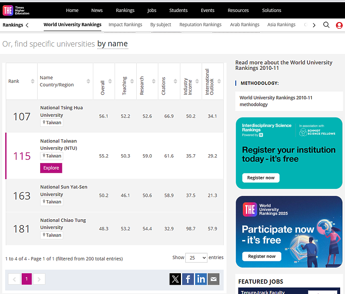Open National Tsing Hua University link
Image resolution: width=345 pixels, height=294 pixels.
[61, 111]
